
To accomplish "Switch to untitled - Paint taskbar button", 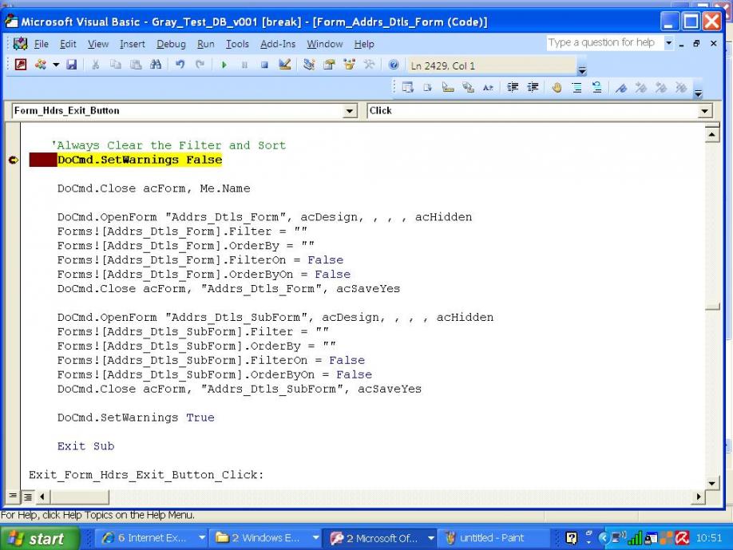I will pyautogui.click(x=494, y=538).
